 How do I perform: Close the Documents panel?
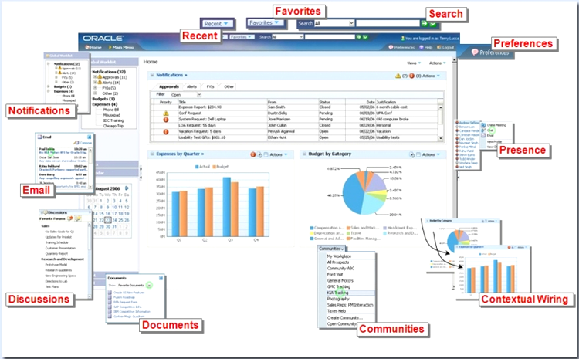pos(161,278)
